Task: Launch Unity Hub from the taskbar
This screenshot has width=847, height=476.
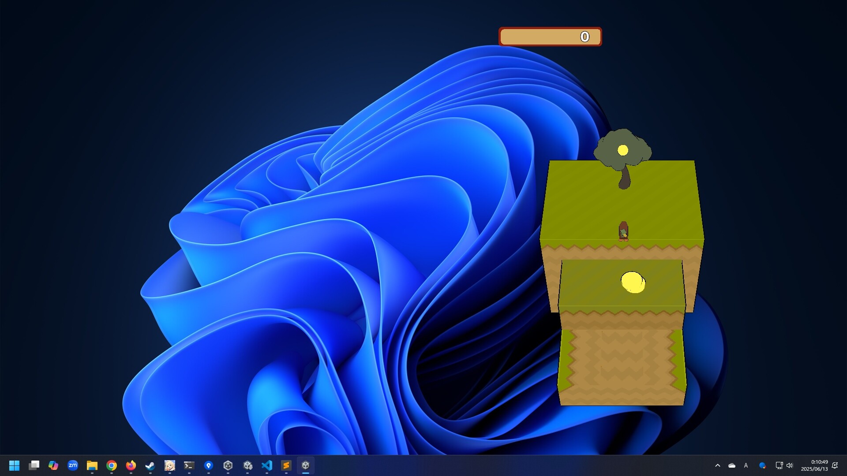Action: [x=228, y=465]
